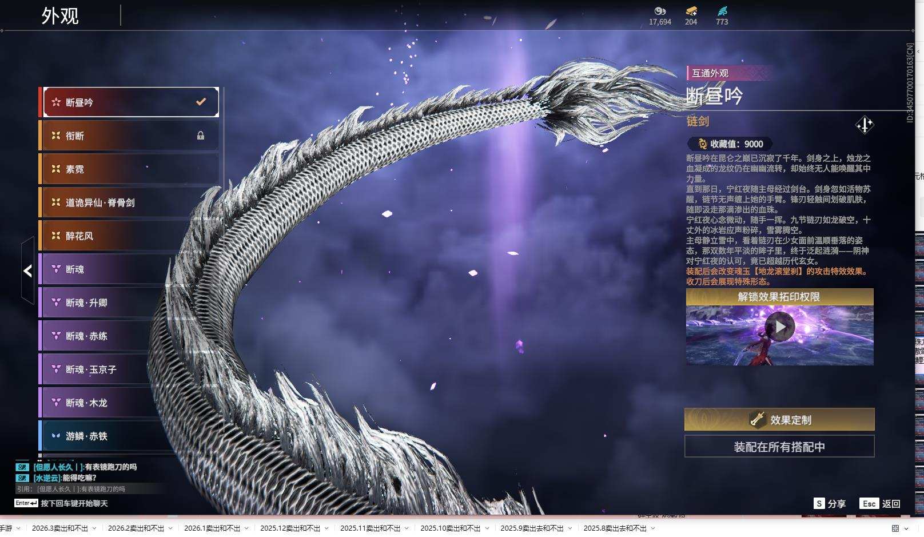The width and height of the screenshot is (924, 537).
Task: Click the 分享 share button
Action: pos(830,503)
